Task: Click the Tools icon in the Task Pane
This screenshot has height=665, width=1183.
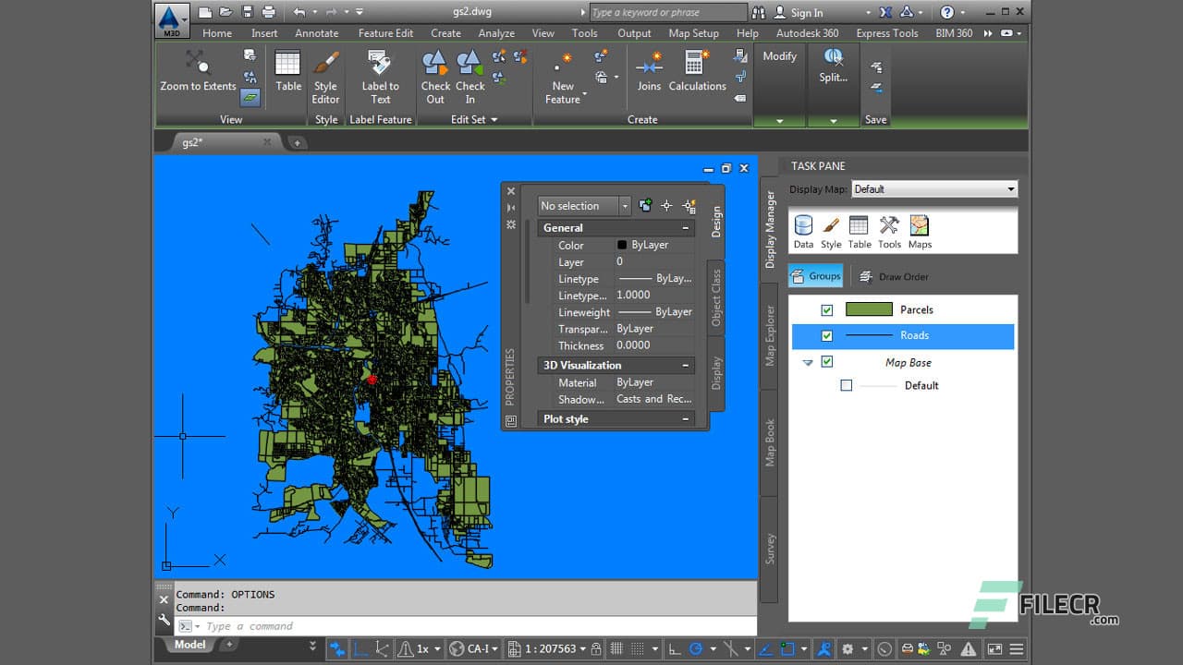Action: pos(889,228)
